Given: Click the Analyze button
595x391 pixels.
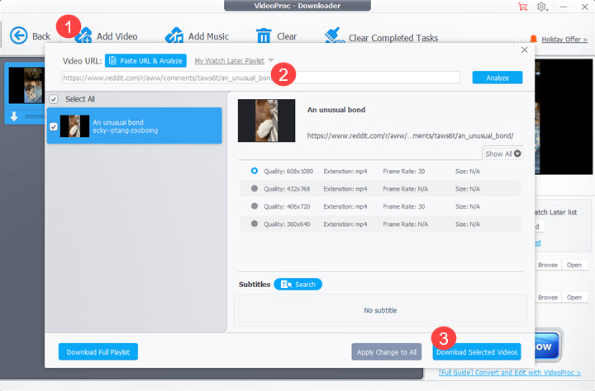Looking at the screenshot, I should click(497, 78).
